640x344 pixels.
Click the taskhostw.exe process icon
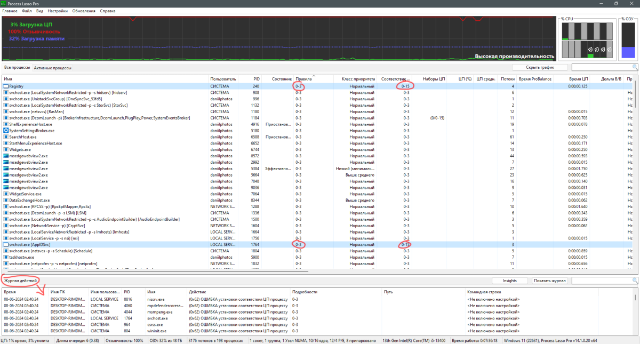[6, 257]
